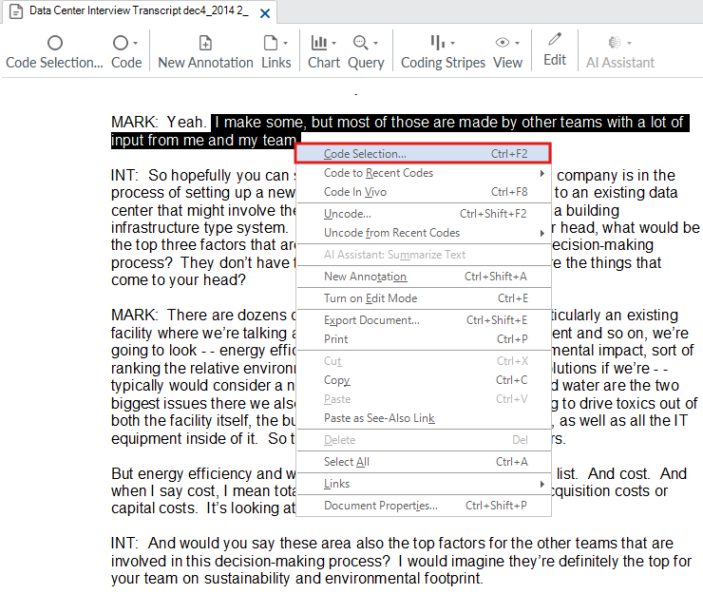703x594 pixels.
Task: Click the AI Assistant icon
Action: click(615, 43)
